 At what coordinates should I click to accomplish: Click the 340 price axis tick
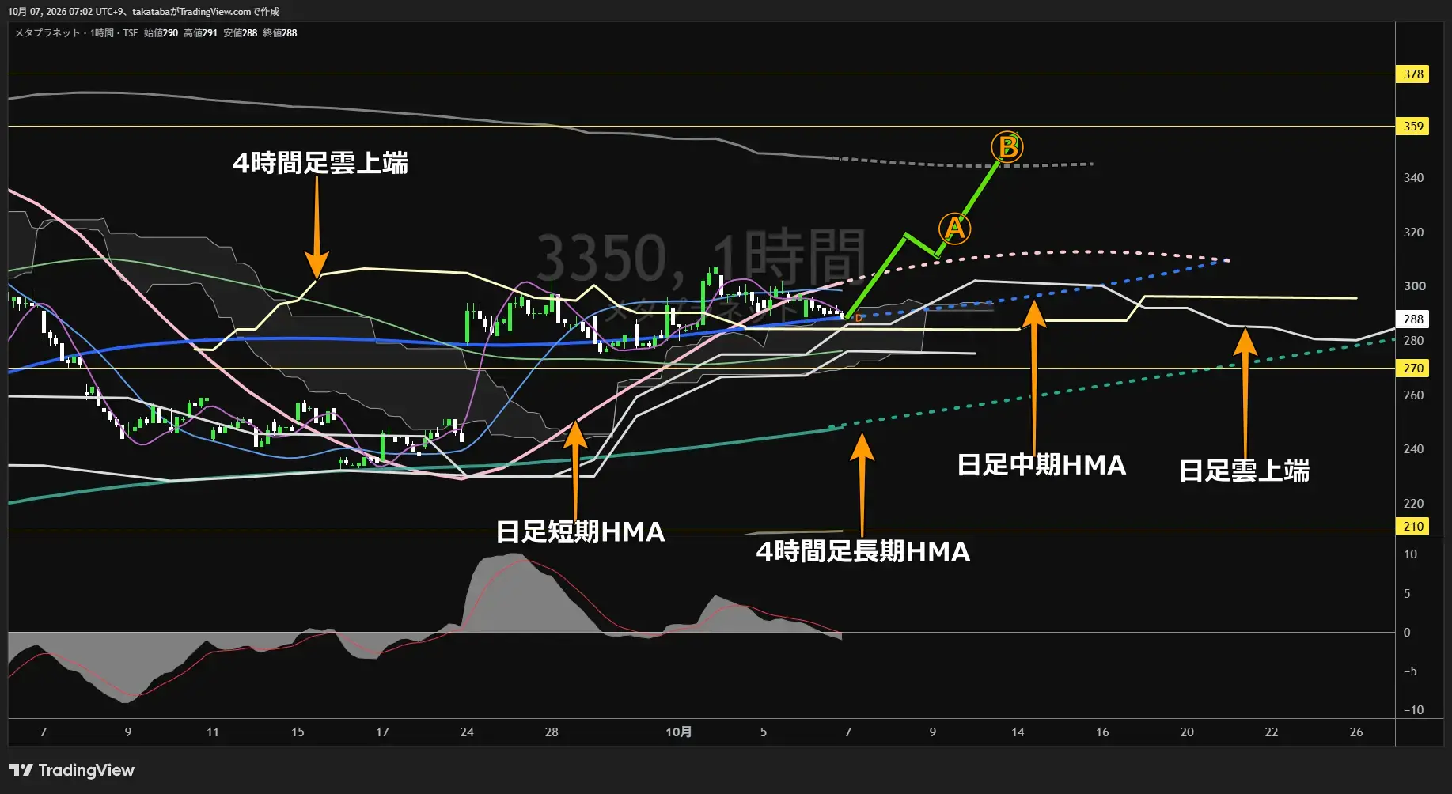1413,178
